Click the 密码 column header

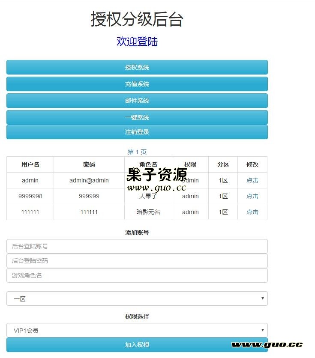(x=89, y=164)
